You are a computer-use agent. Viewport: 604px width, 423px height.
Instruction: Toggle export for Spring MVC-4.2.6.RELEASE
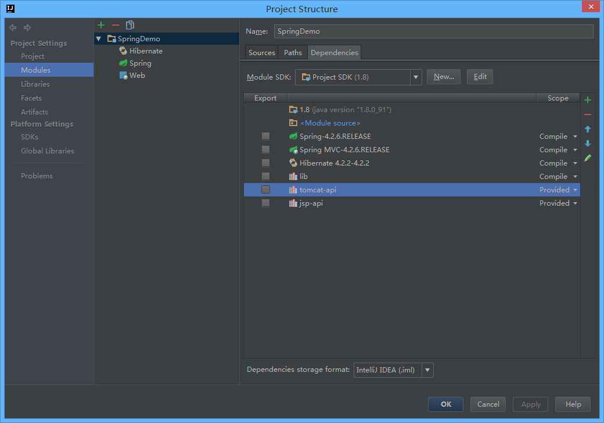[x=265, y=149]
